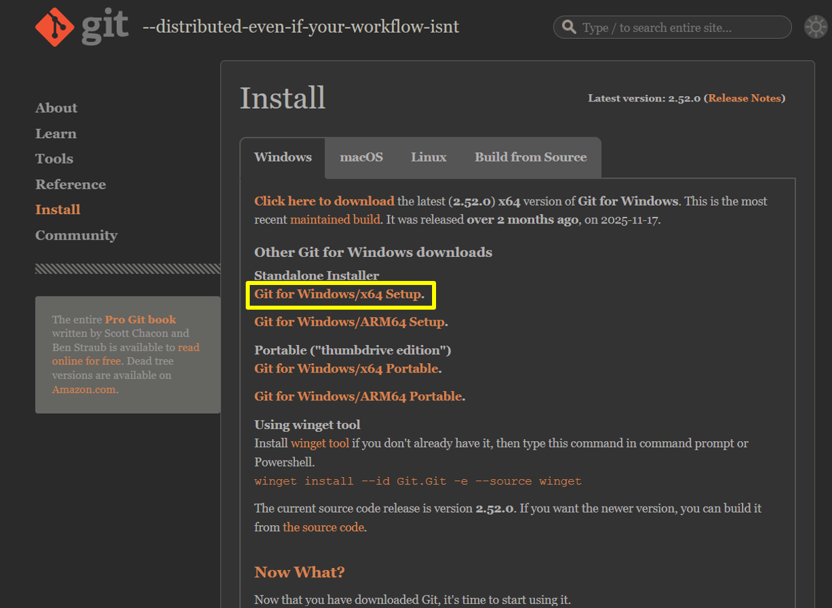The width and height of the screenshot is (832, 608).
Task: Click the 'Now What?' heading
Action: click(x=300, y=573)
